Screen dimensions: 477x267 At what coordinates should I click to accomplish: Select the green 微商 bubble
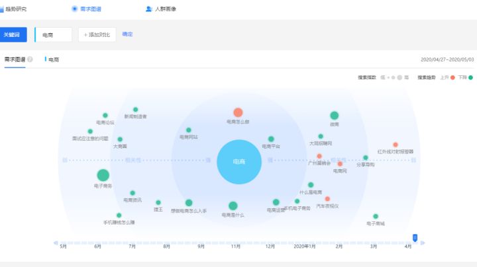(x=335, y=116)
